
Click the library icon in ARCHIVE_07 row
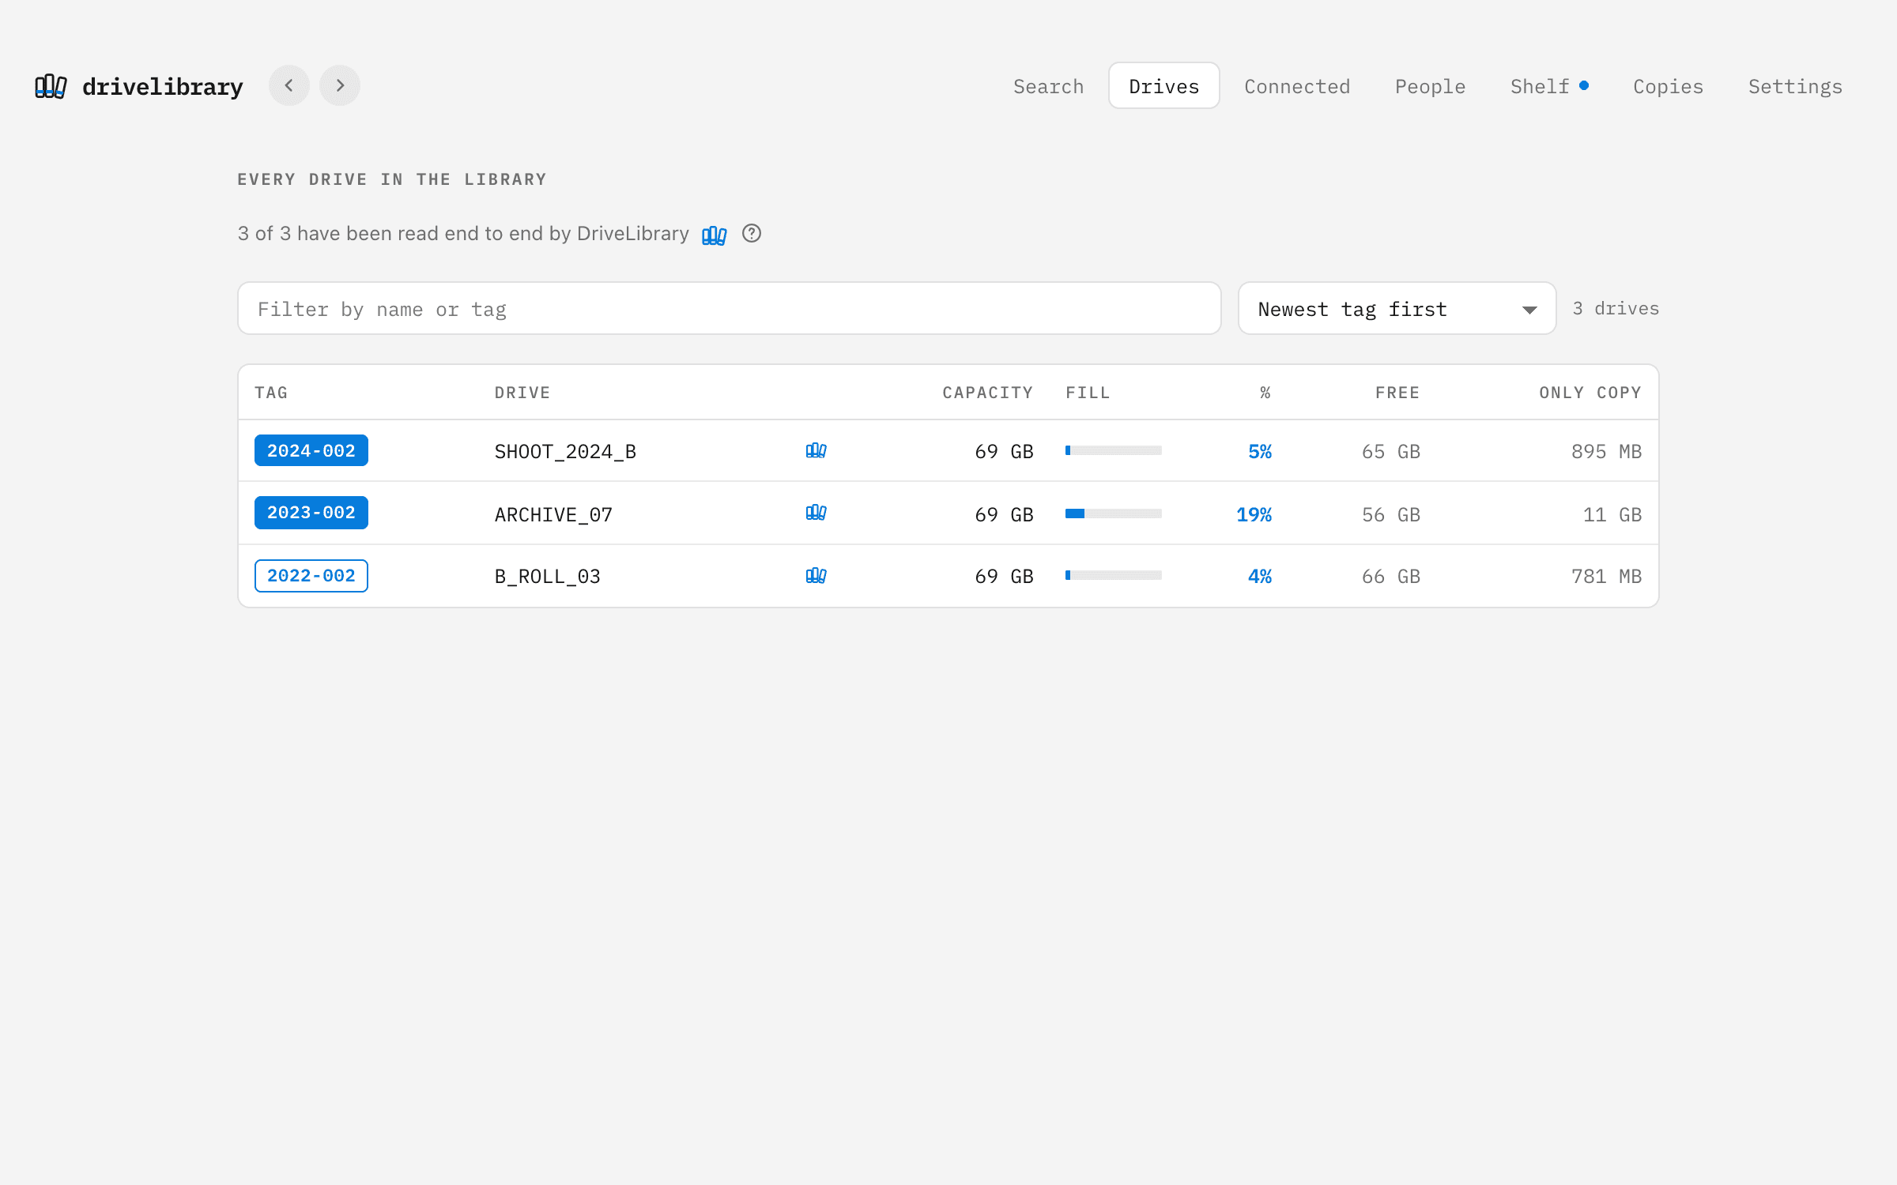(x=817, y=513)
